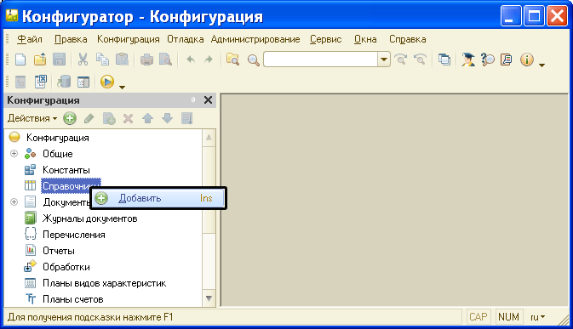This screenshot has width=573, height=329.
Task: Click the tree scrollbar down arrow
Action: click(209, 298)
